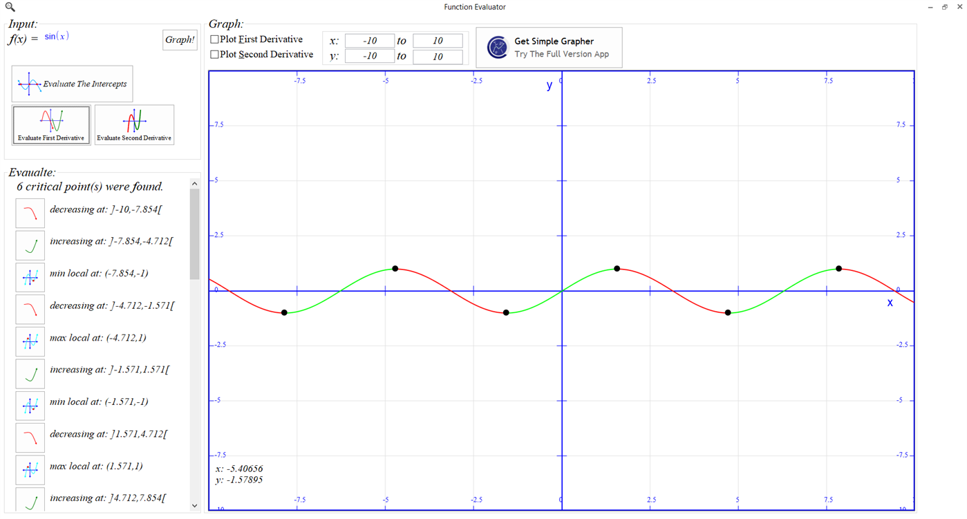Click min local icon at (-7.854,-1)
The image size is (967, 519).
(x=30, y=277)
